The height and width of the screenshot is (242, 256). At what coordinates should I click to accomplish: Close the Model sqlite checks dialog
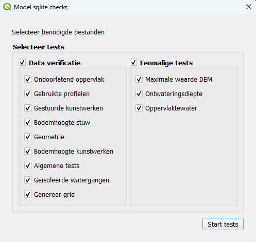pyautogui.click(x=249, y=7)
